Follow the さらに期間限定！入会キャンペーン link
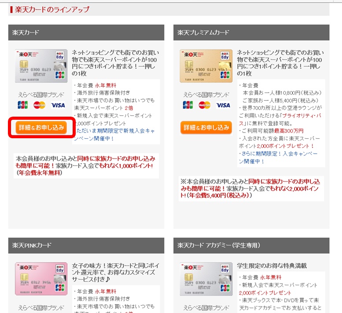The image size is (342, 313). 279,154
